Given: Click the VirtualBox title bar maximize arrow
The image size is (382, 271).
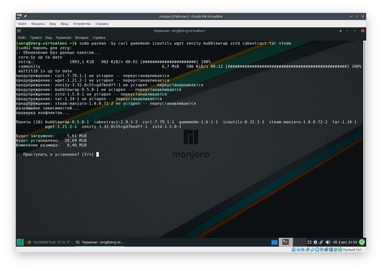Looking at the screenshot, I should pyautogui.click(x=357, y=16).
